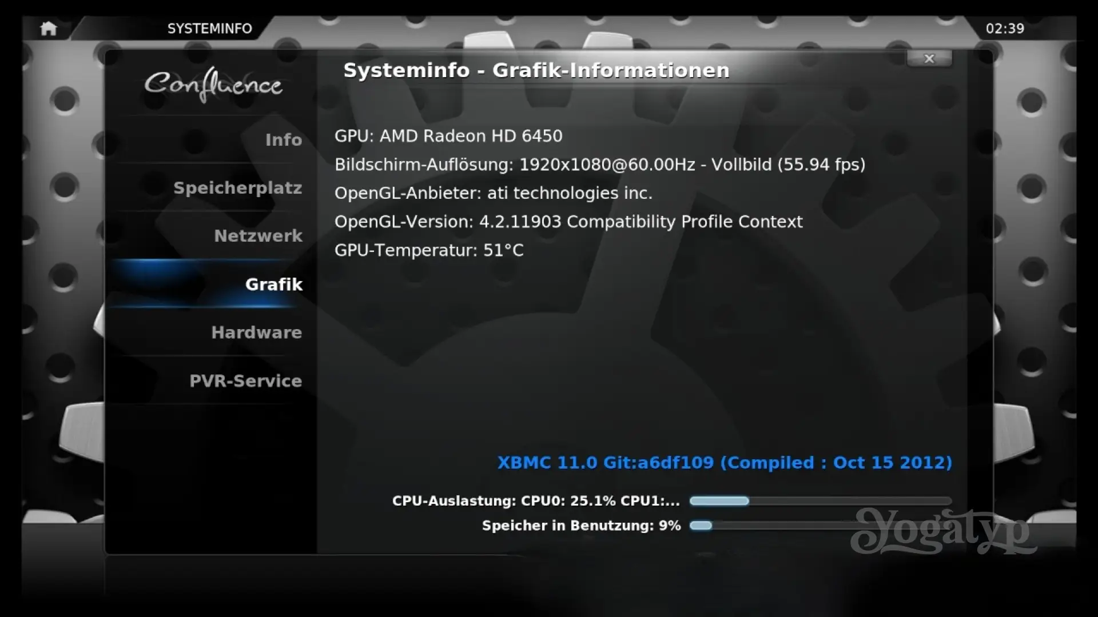Click the Bildschirm-Auflösung info line
The width and height of the screenshot is (1098, 617).
(599, 165)
